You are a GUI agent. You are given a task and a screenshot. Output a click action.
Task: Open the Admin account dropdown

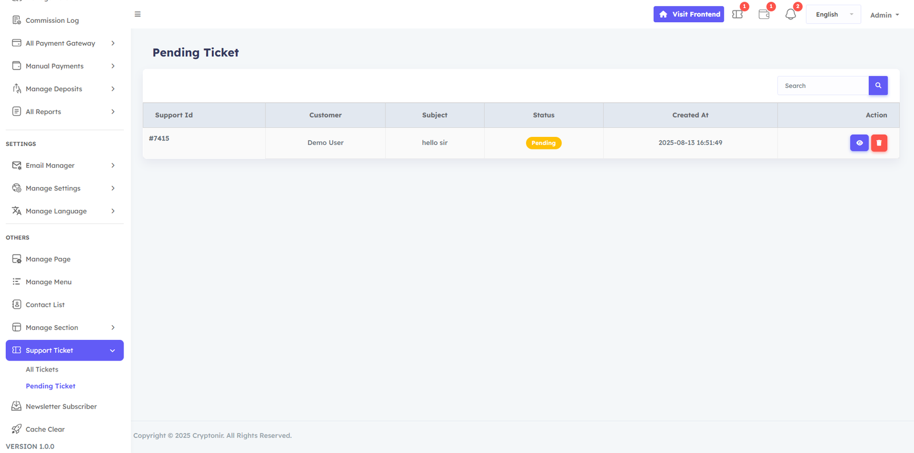click(884, 15)
